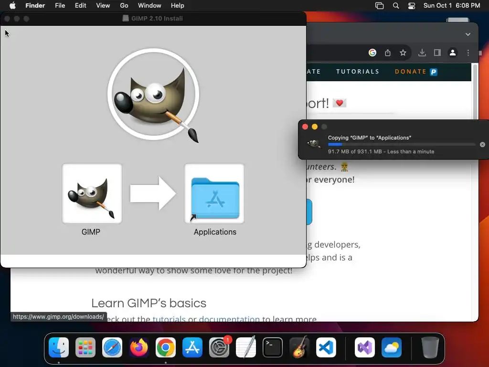
Task: Bookmark this page with the star icon
Action: [x=403, y=53]
